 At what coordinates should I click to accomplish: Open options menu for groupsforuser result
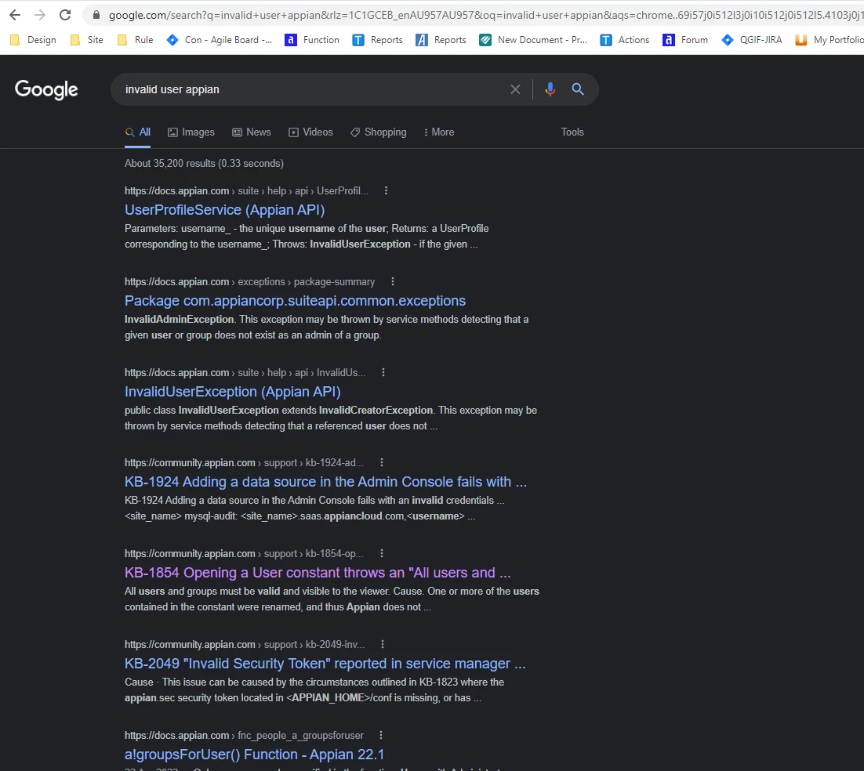381,735
